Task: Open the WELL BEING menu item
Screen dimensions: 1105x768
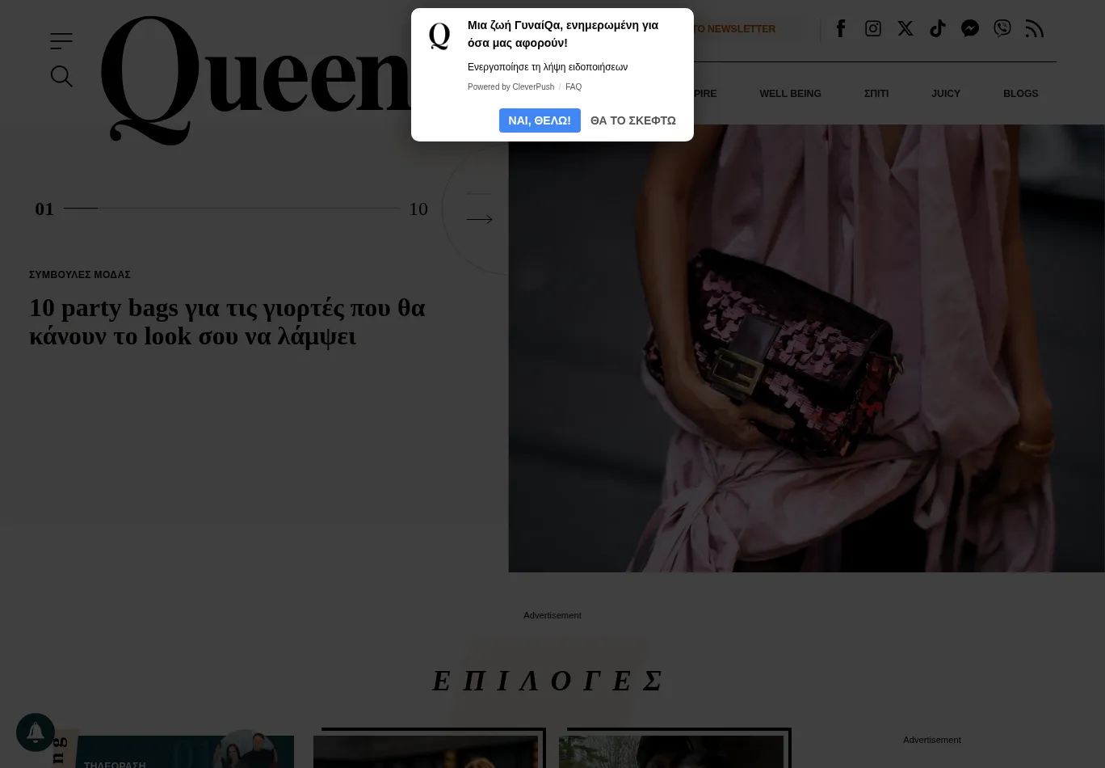Action: click(790, 94)
